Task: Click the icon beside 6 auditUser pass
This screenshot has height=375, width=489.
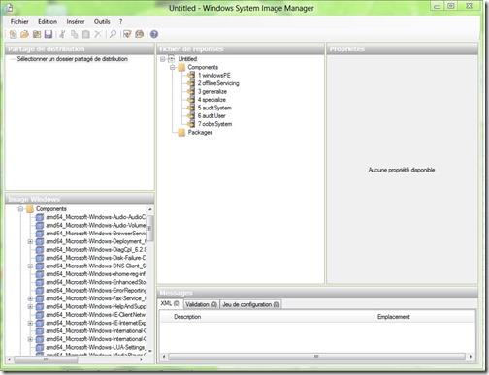Action: (x=191, y=115)
